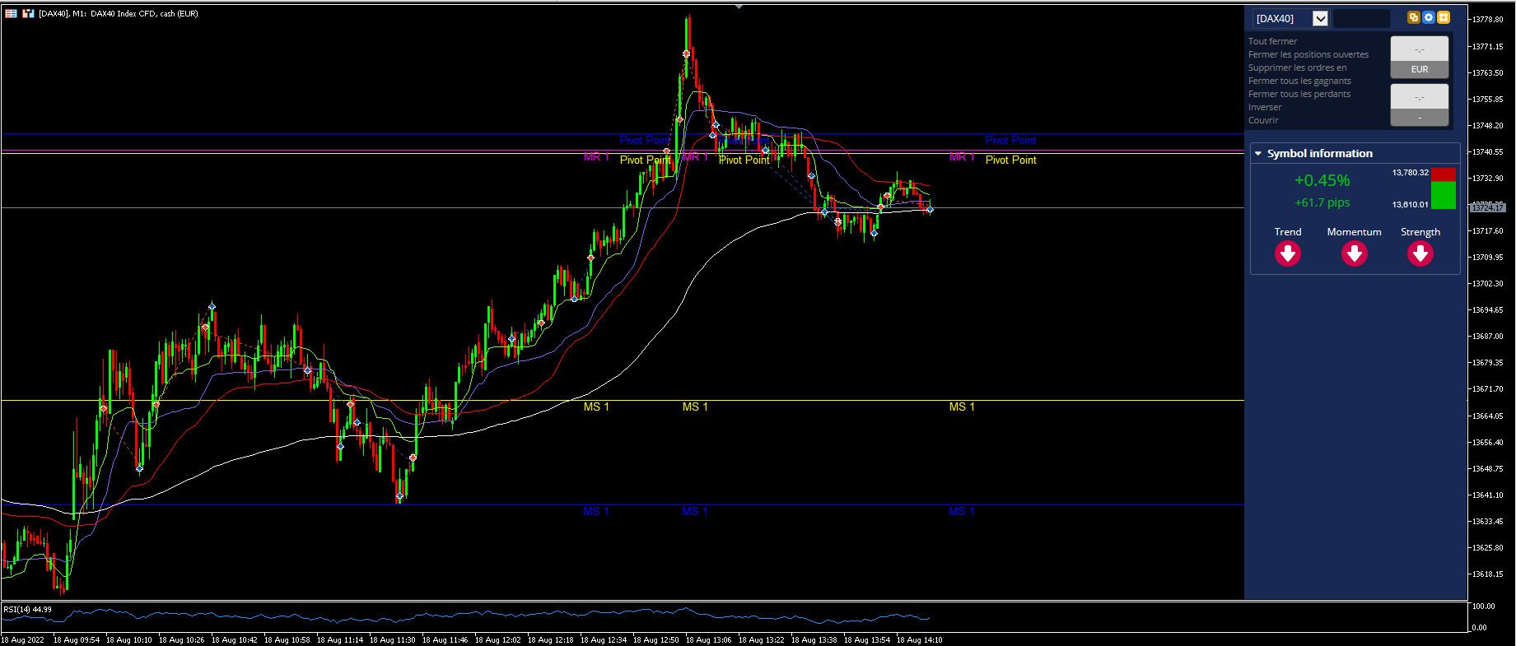Click Fermer tous les perdants
Image resolution: width=1516 pixels, height=646 pixels.
(1299, 94)
